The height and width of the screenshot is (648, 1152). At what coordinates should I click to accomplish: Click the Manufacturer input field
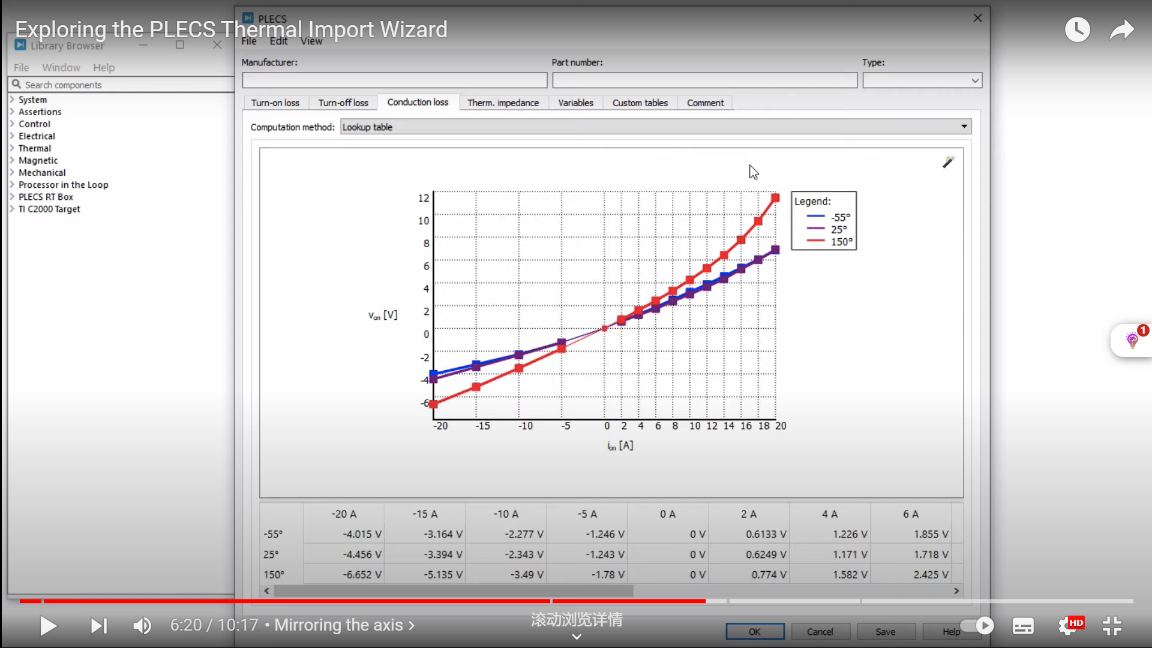394,80
